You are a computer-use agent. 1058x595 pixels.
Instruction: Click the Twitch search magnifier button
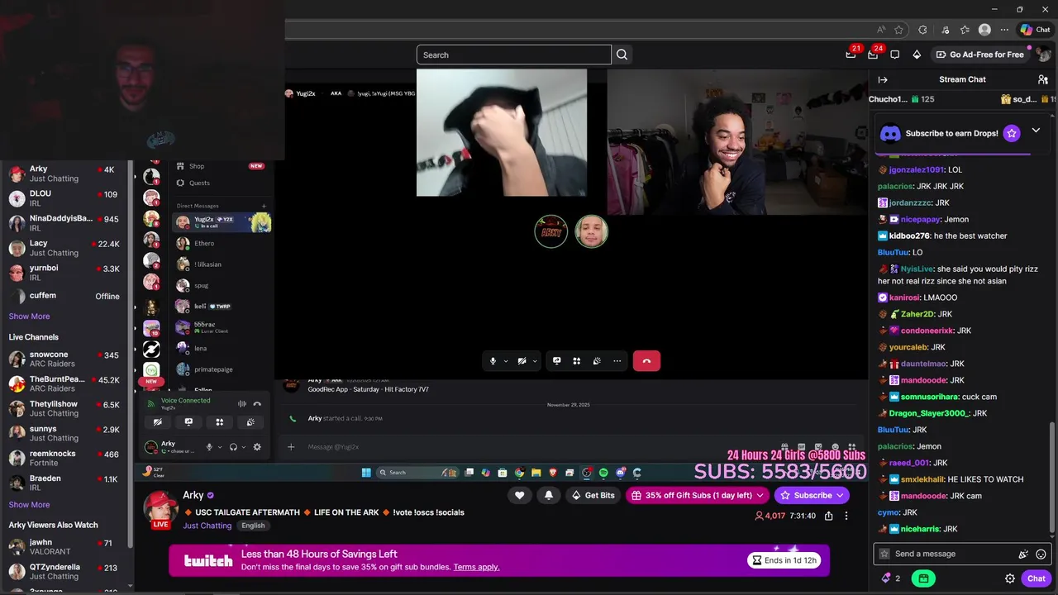(x=622, y=55)
